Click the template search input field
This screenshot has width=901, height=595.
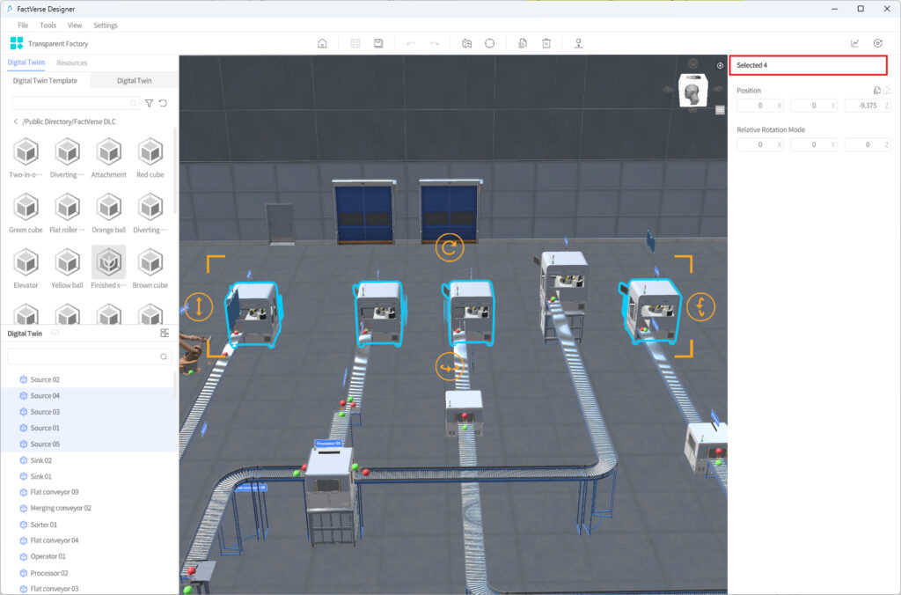pyautogui.click(x=76, y=103)
